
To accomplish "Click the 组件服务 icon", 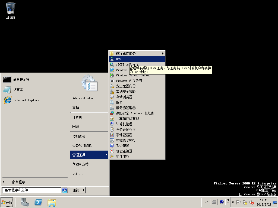I will coord(112,157).
